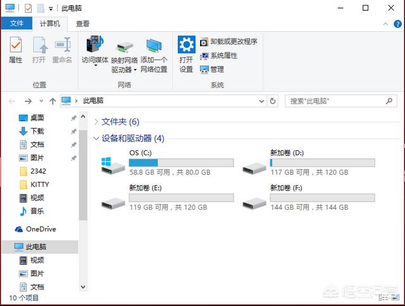Click the properties checkmark icon in title bar
The width and height of the screenshot is (405, 306).
(28, 8)
